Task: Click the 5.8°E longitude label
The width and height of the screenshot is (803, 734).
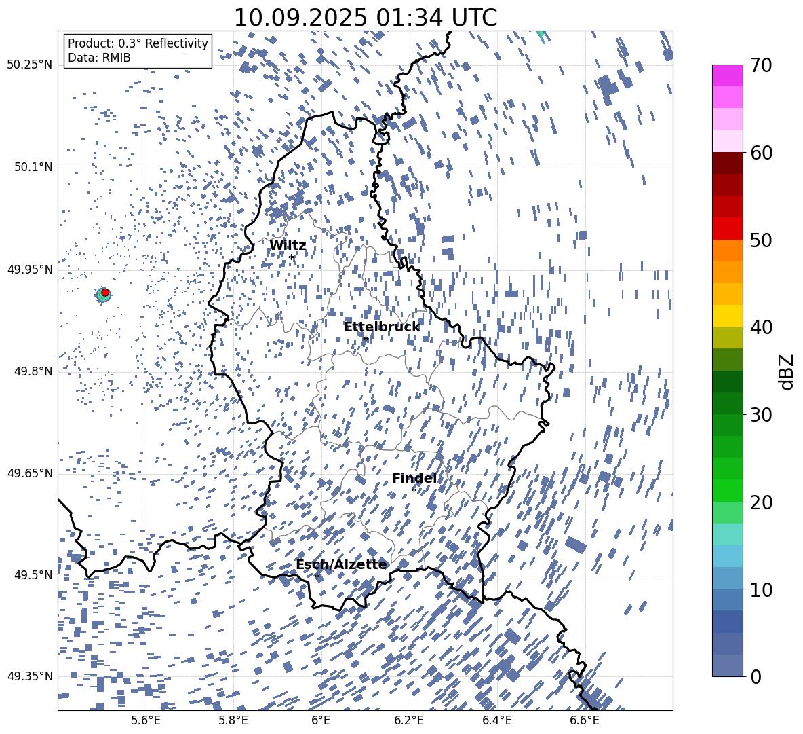Action: (x=233, y=720)
